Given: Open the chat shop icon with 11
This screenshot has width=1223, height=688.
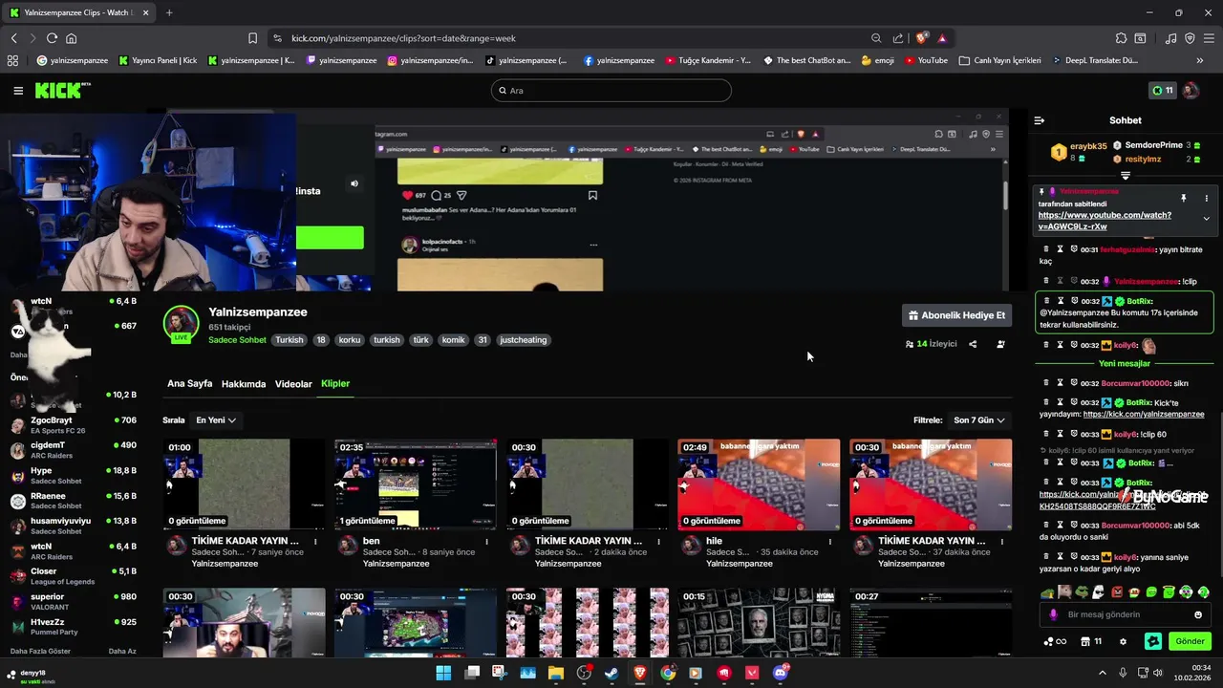Looking at the screenshot, I should click(x=1090, y=641).
